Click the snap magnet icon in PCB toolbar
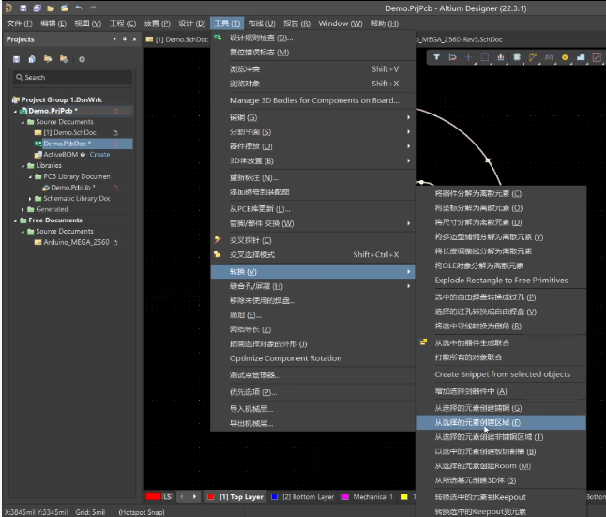 coord(452,57)
